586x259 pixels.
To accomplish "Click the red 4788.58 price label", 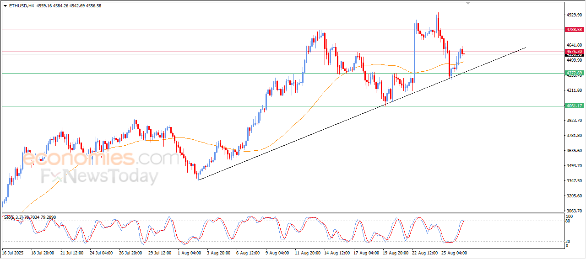I will click(x=574, y=29).
